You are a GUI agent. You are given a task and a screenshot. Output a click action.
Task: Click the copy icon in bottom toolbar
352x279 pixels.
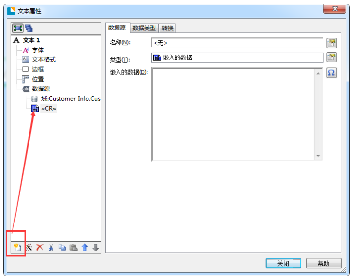coord(62,248)
